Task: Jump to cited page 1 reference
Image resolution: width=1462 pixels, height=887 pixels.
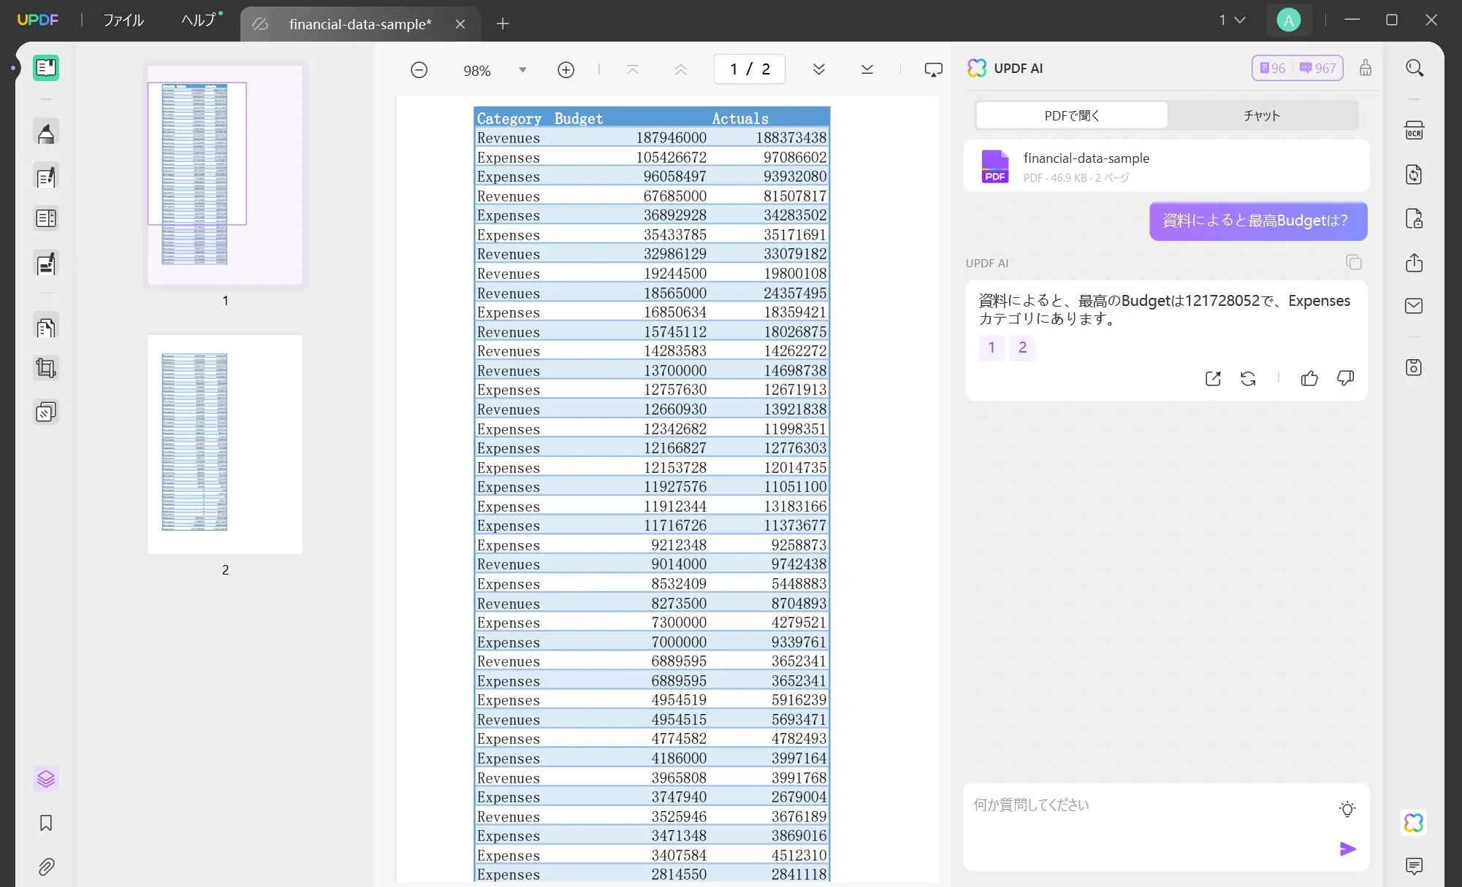Action: pos(991,347)
